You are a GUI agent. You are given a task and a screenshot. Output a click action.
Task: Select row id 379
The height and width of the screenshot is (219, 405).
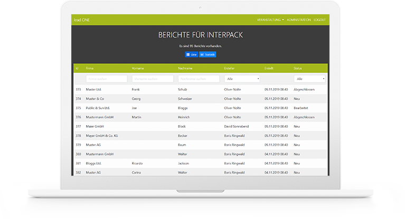tap(78, 145)
